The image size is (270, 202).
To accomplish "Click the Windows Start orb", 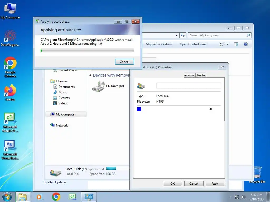I will pos(7,197).
